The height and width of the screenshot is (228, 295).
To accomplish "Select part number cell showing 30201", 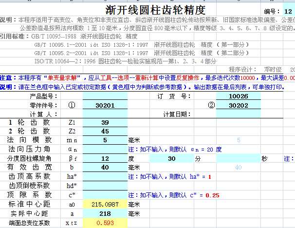I will pos(105,105).
